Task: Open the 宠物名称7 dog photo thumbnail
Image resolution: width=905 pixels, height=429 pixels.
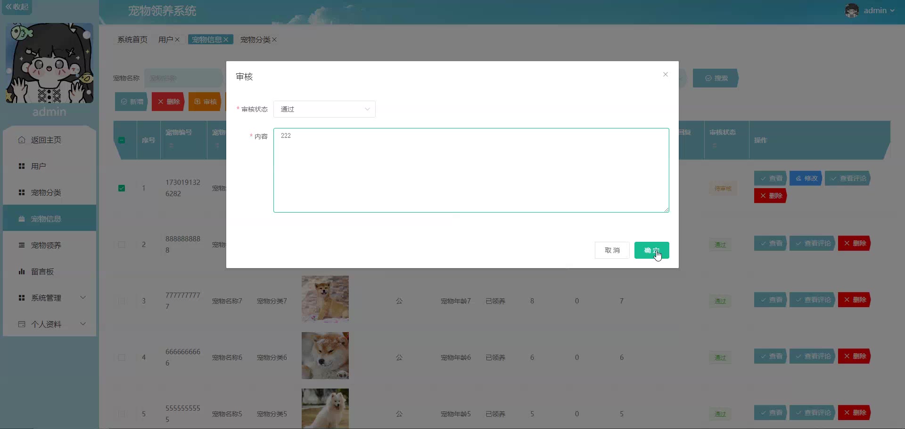Action: pyautogui.click(x=325, y=299)
